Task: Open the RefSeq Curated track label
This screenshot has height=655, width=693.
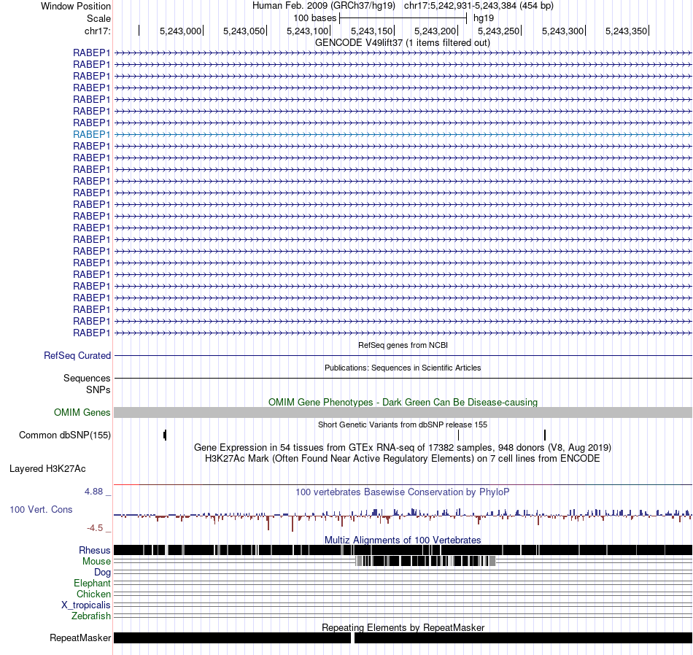Action: coord(77,355)
